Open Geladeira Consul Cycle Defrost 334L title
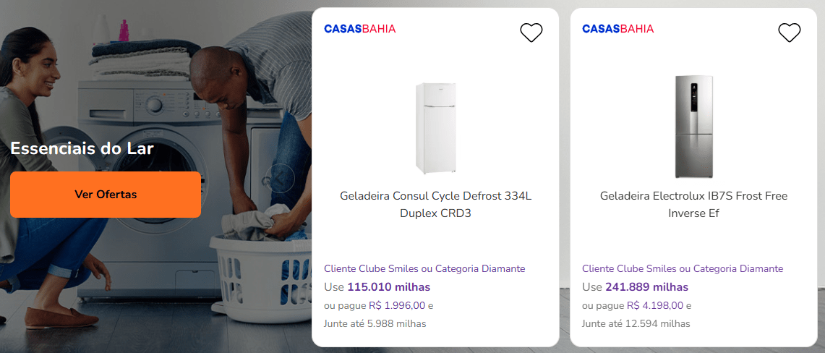The height and width of the screenshot is (353, 825). (x=435, y=205)
